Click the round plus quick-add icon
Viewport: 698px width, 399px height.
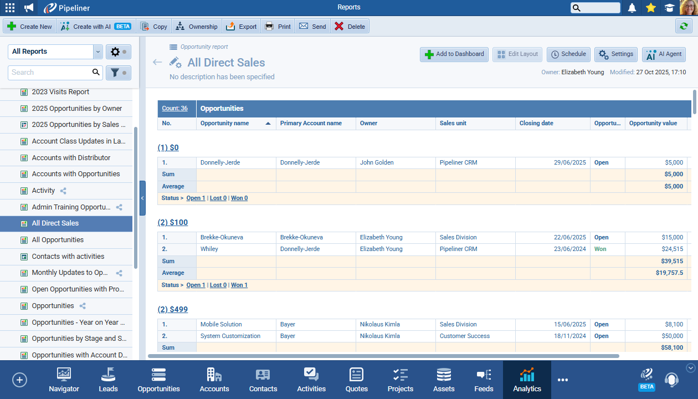19,380
